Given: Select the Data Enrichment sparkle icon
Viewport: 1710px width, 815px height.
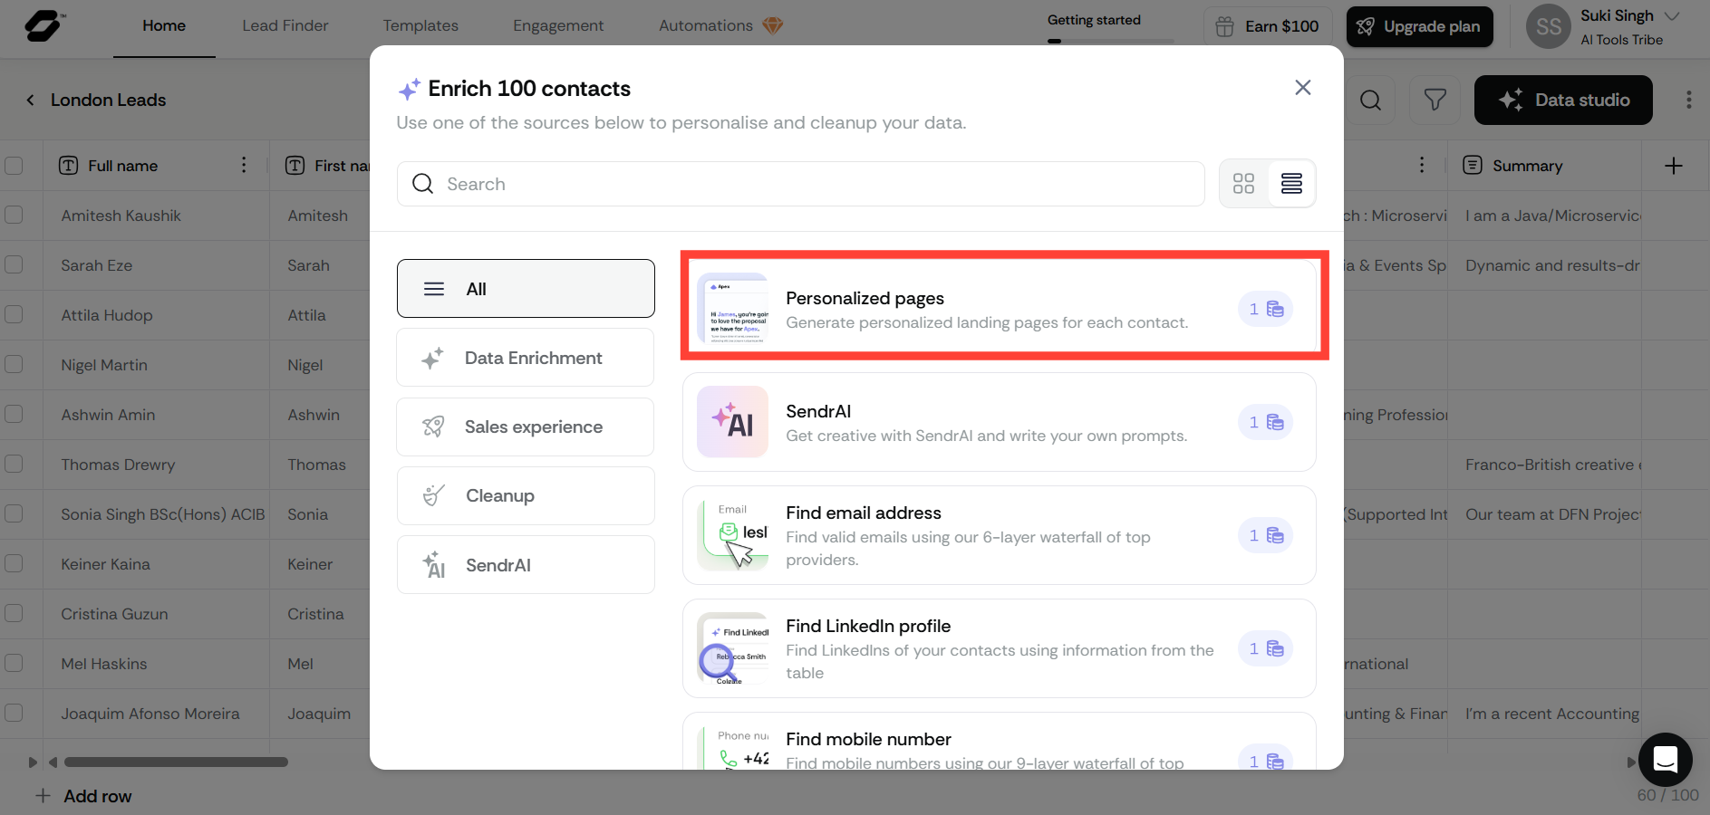Looking at the screenshot, I should point(433,358).
